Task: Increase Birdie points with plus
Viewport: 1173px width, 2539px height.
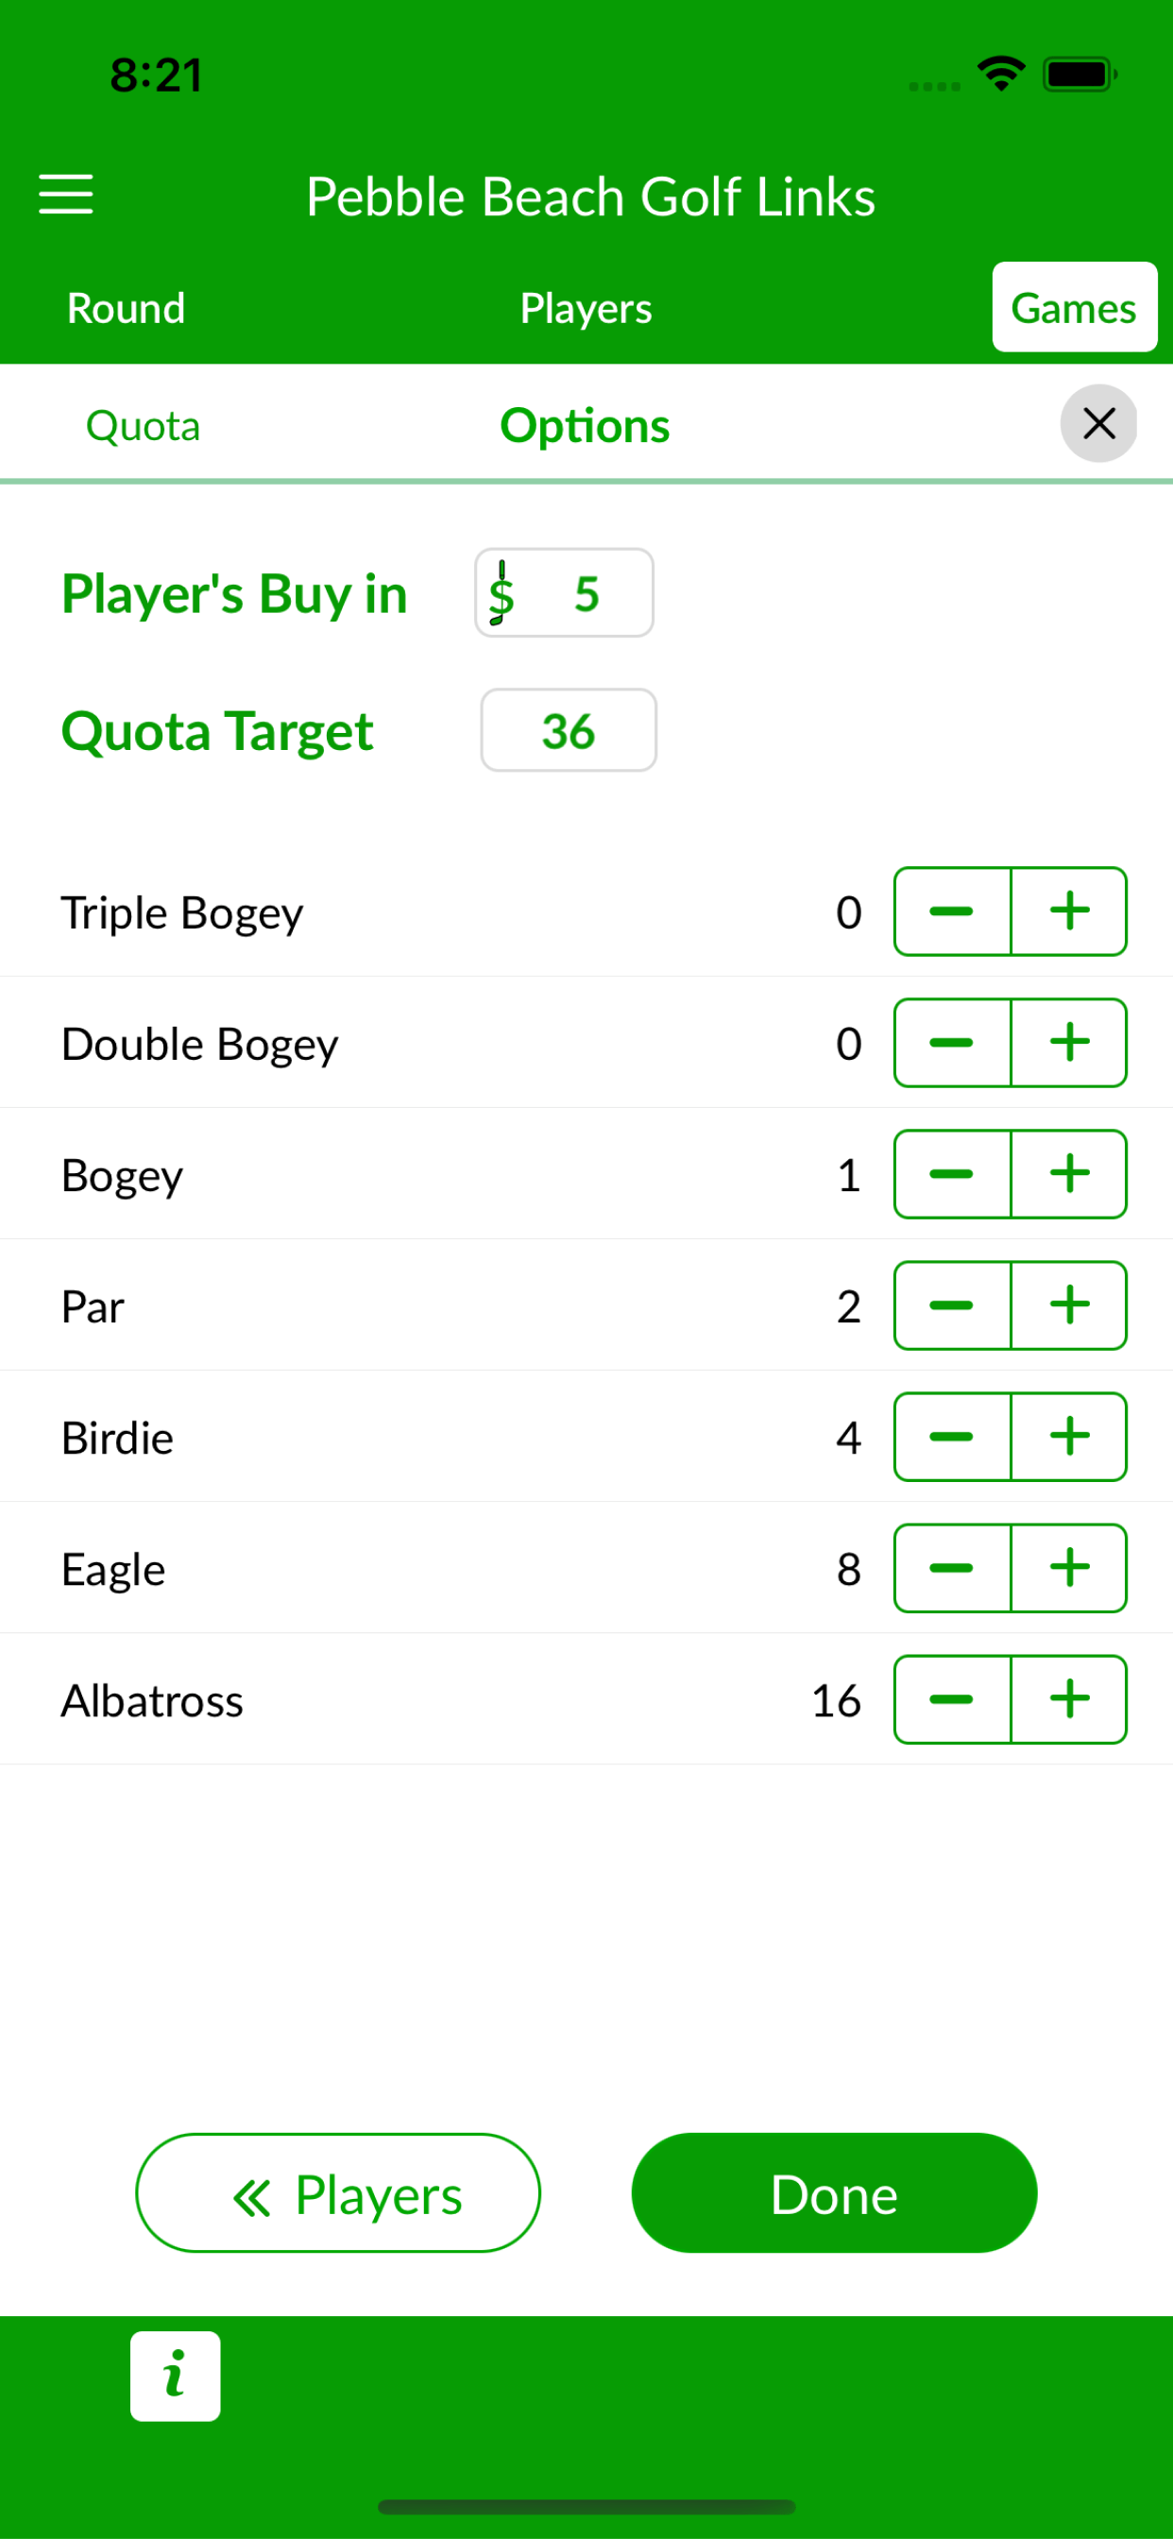Action: [1068, 1437]
